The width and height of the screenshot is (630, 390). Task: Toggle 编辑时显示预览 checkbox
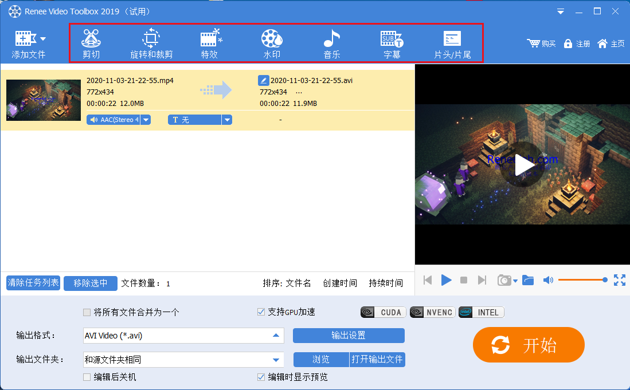pos(261,377)
